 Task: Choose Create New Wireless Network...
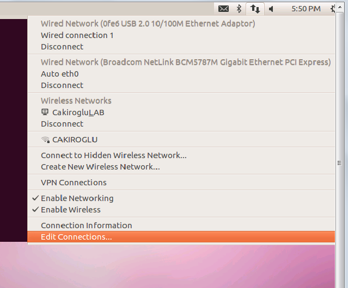181,167
